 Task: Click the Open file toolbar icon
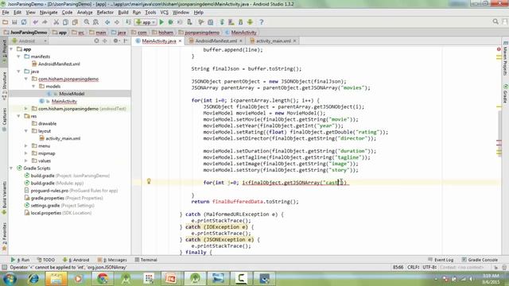6,22
